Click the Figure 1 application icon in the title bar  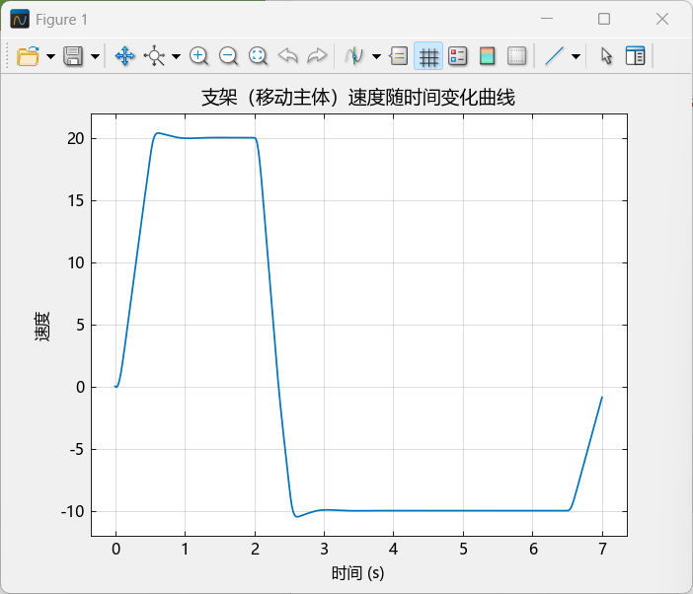click(x=20, y=20)
